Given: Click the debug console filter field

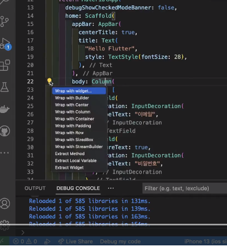Looking at the screenshot, I should [x=185, y=189].
